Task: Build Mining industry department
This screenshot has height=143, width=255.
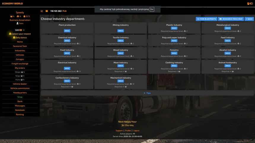Action: [120, 31]
